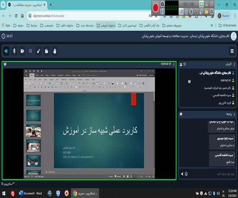Open the emoji picker in chat box
The image size is (238, 198).
click(x=186, y=174)
